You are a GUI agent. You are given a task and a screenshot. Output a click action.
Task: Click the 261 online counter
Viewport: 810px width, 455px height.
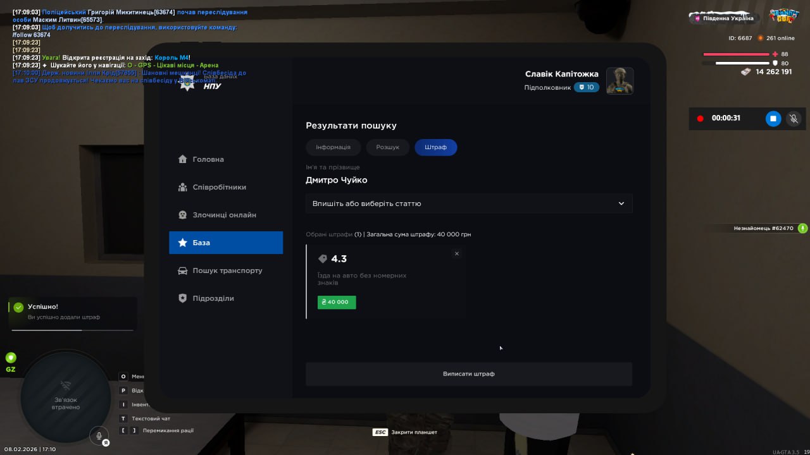pos(776,38)
